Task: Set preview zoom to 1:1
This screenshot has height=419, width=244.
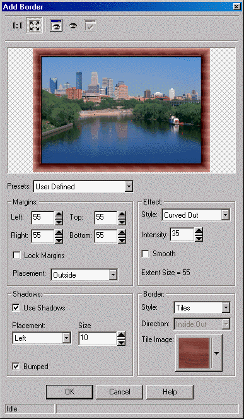Action: point(18,26)
